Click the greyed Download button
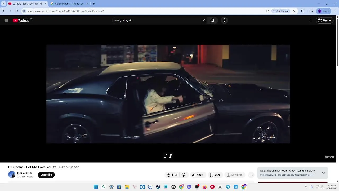The width and height of the screenshot is (339, 191). pyautogui.click(x=235, y=175)
